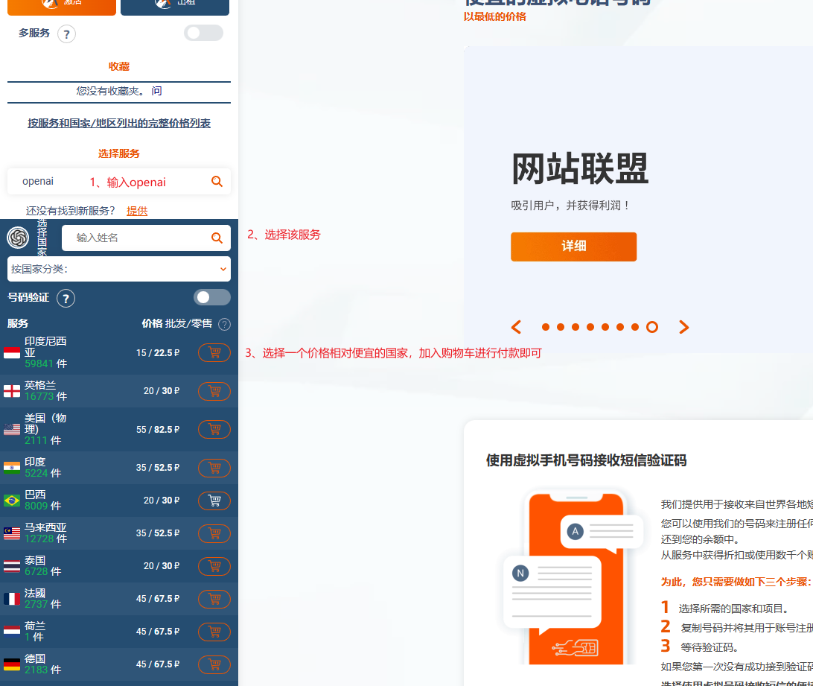Click search magnifier in openai service field
Image resolution: width=813 pixels, height=686 pixels.
[217, 181]
